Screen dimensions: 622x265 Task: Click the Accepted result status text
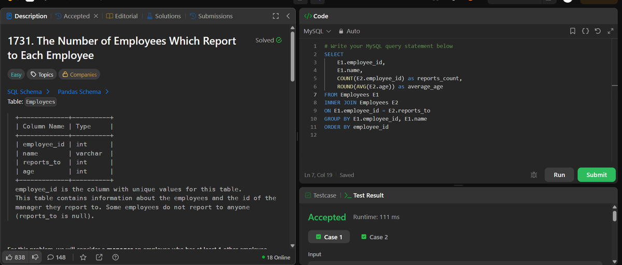pos(327,217)
